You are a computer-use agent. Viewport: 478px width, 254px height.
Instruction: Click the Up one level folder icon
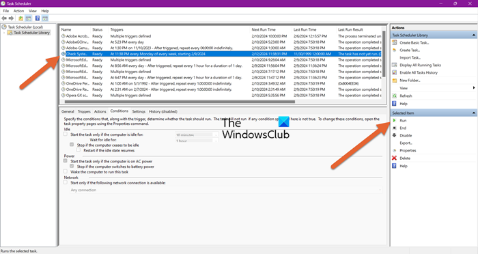point(20,18)
